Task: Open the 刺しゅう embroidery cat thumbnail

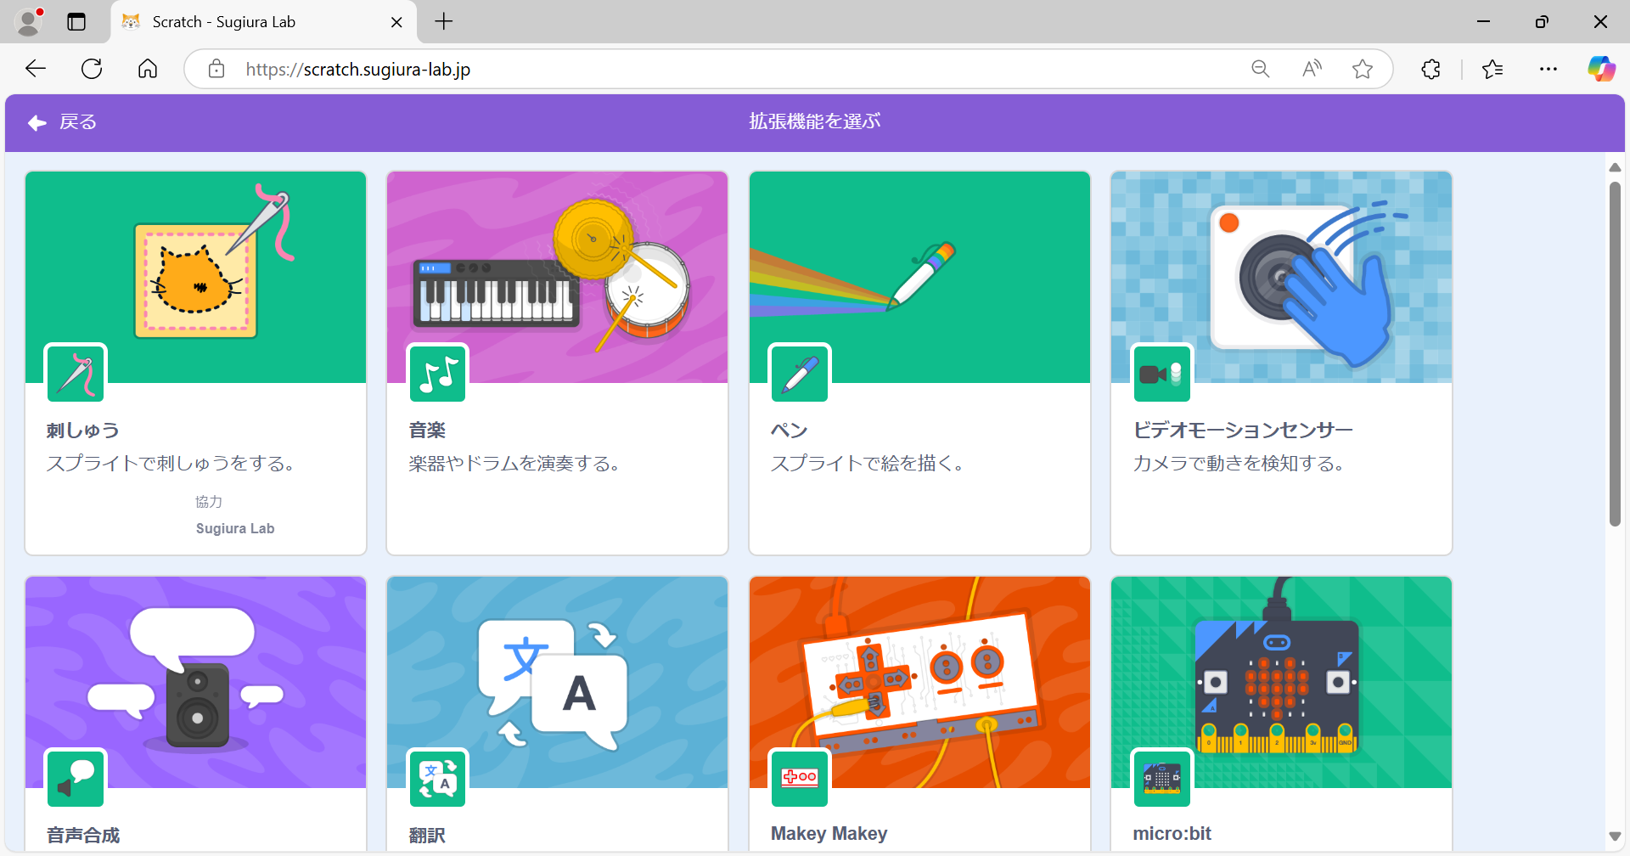Action: (x=196, y=278)
